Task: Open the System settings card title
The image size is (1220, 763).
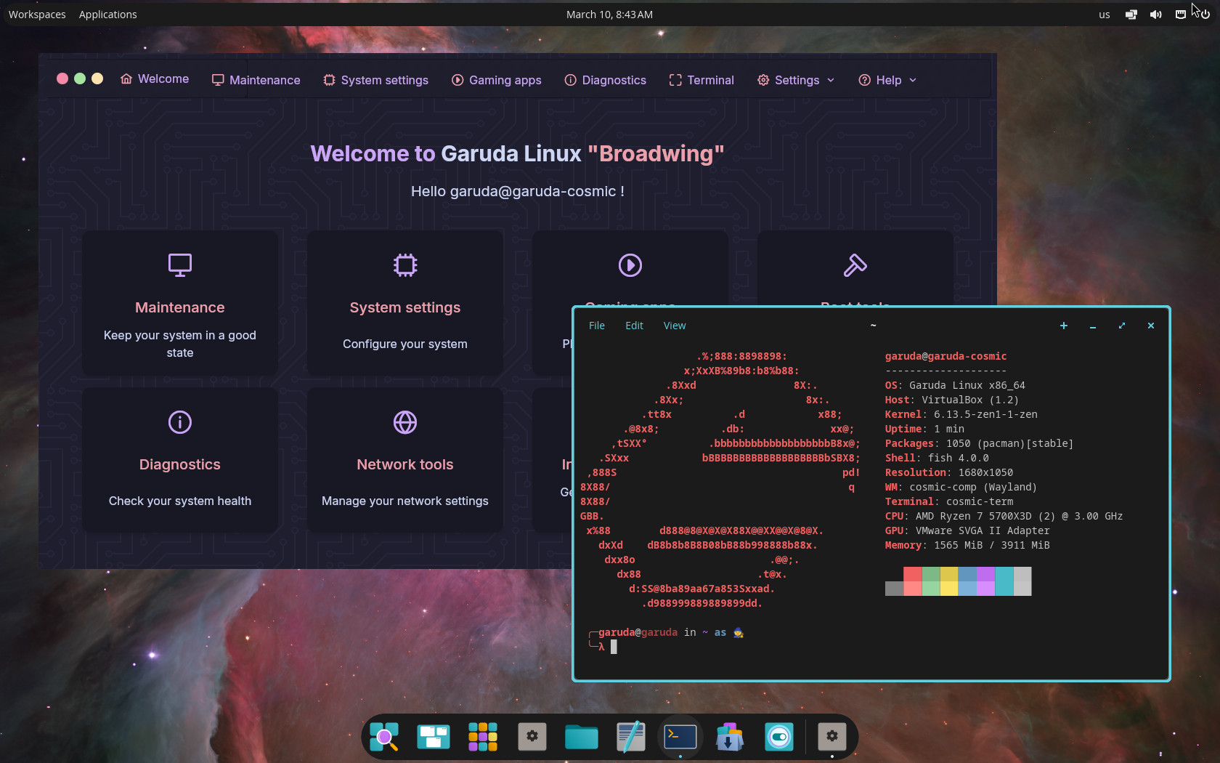Action: (405, 307)
